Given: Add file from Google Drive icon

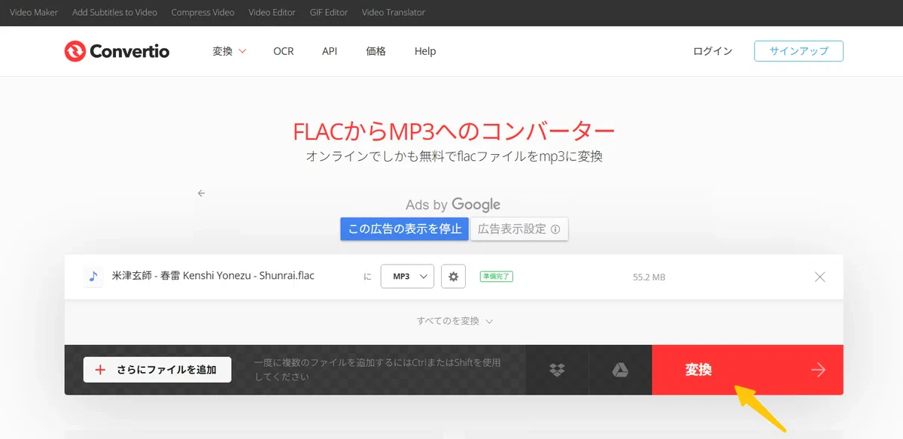Looking at the screenshot, I should point(620,370).
